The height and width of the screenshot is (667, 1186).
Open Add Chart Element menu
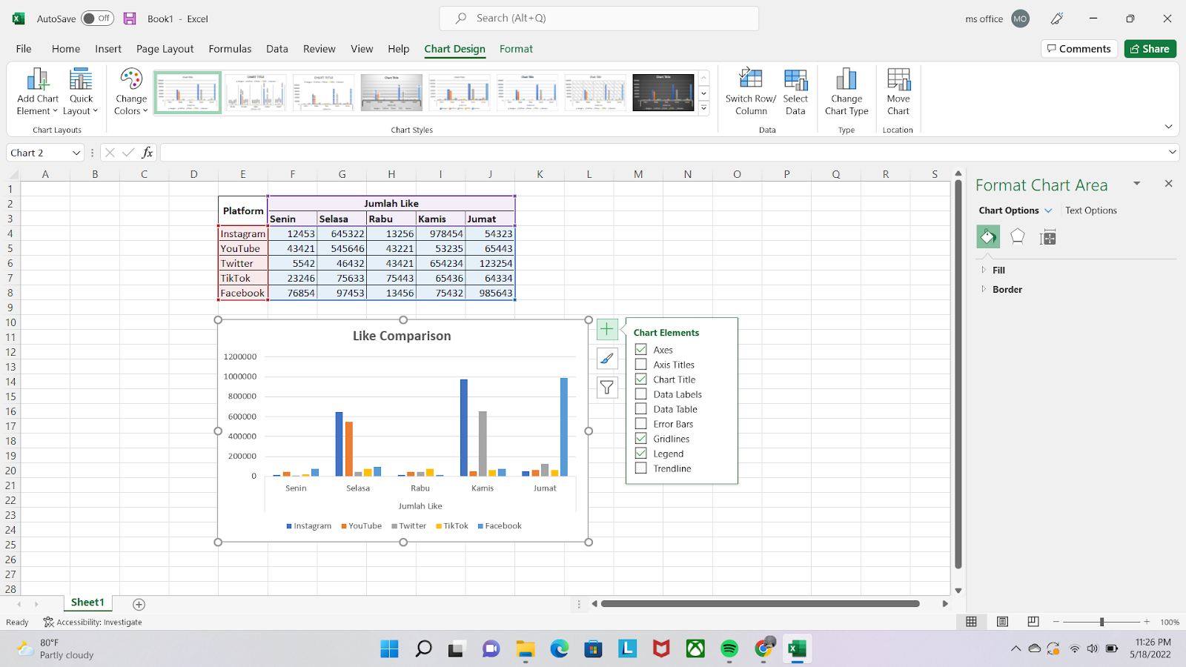(37, 91)
